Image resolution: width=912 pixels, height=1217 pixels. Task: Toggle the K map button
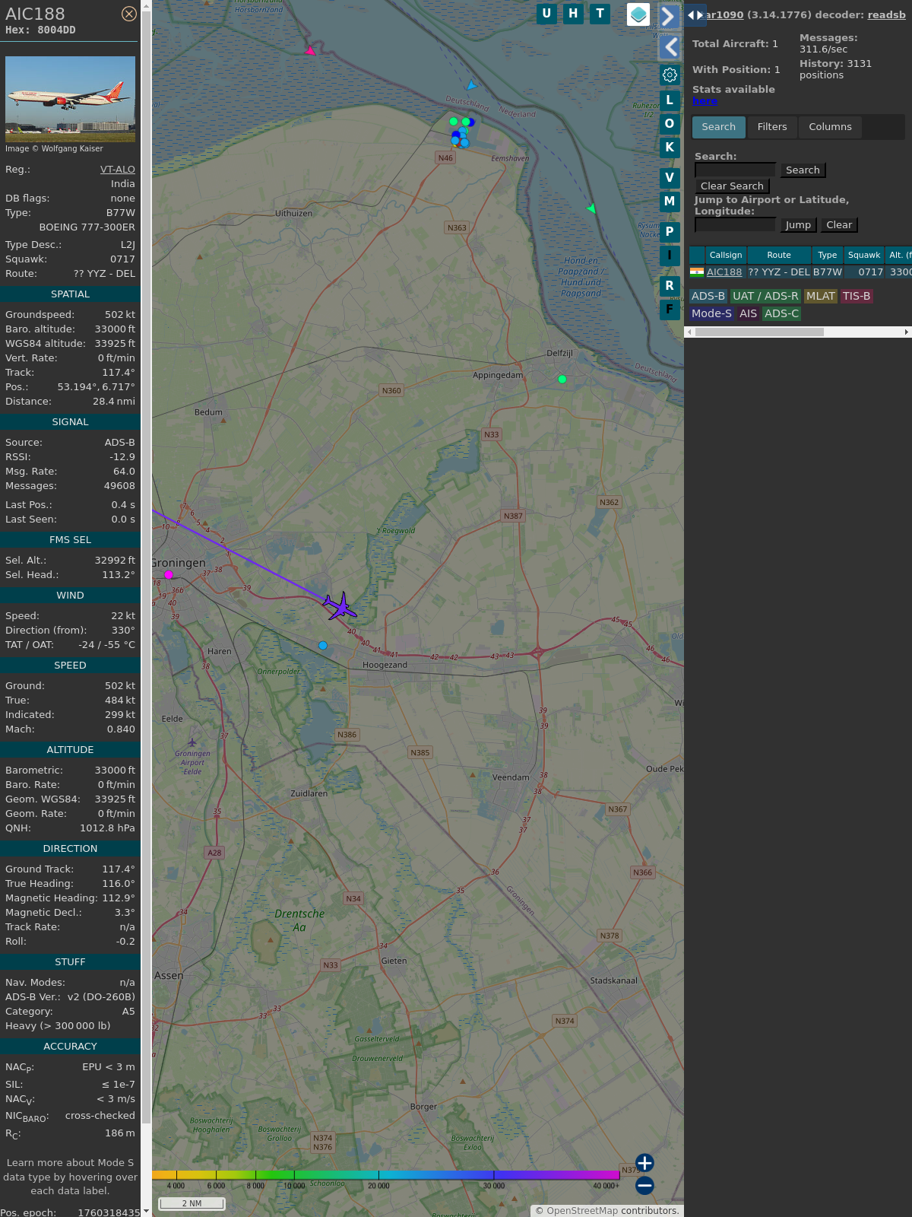pos(670,148)
